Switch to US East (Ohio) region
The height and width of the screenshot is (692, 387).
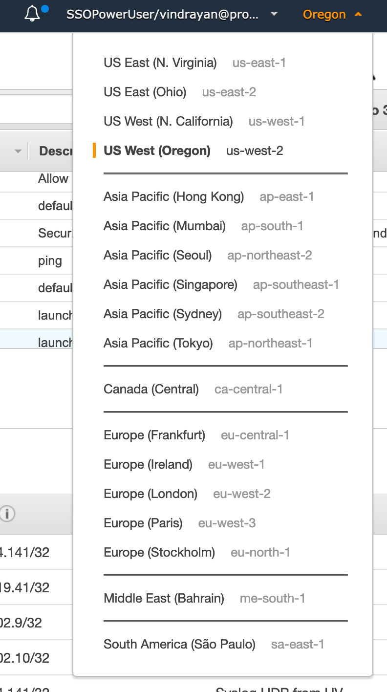pyautogui.click(x=145, y=92)
